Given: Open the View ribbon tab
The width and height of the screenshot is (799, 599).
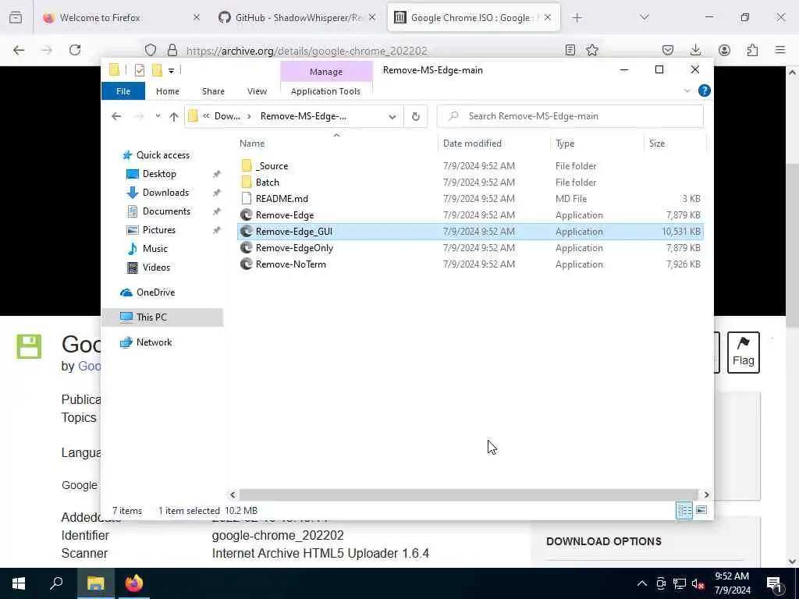Looking at the screenshot, I should [x=257, y=91].
